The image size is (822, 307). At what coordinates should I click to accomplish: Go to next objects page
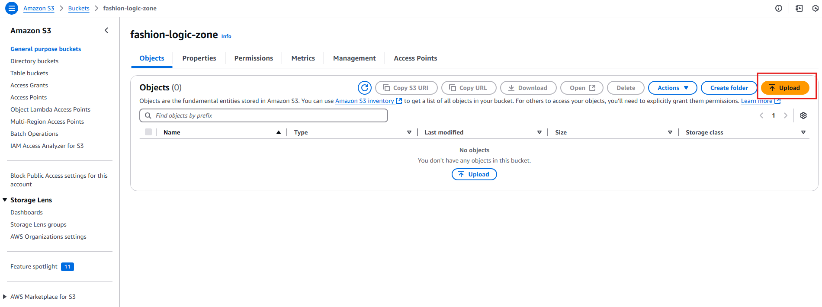click(786, 115)
